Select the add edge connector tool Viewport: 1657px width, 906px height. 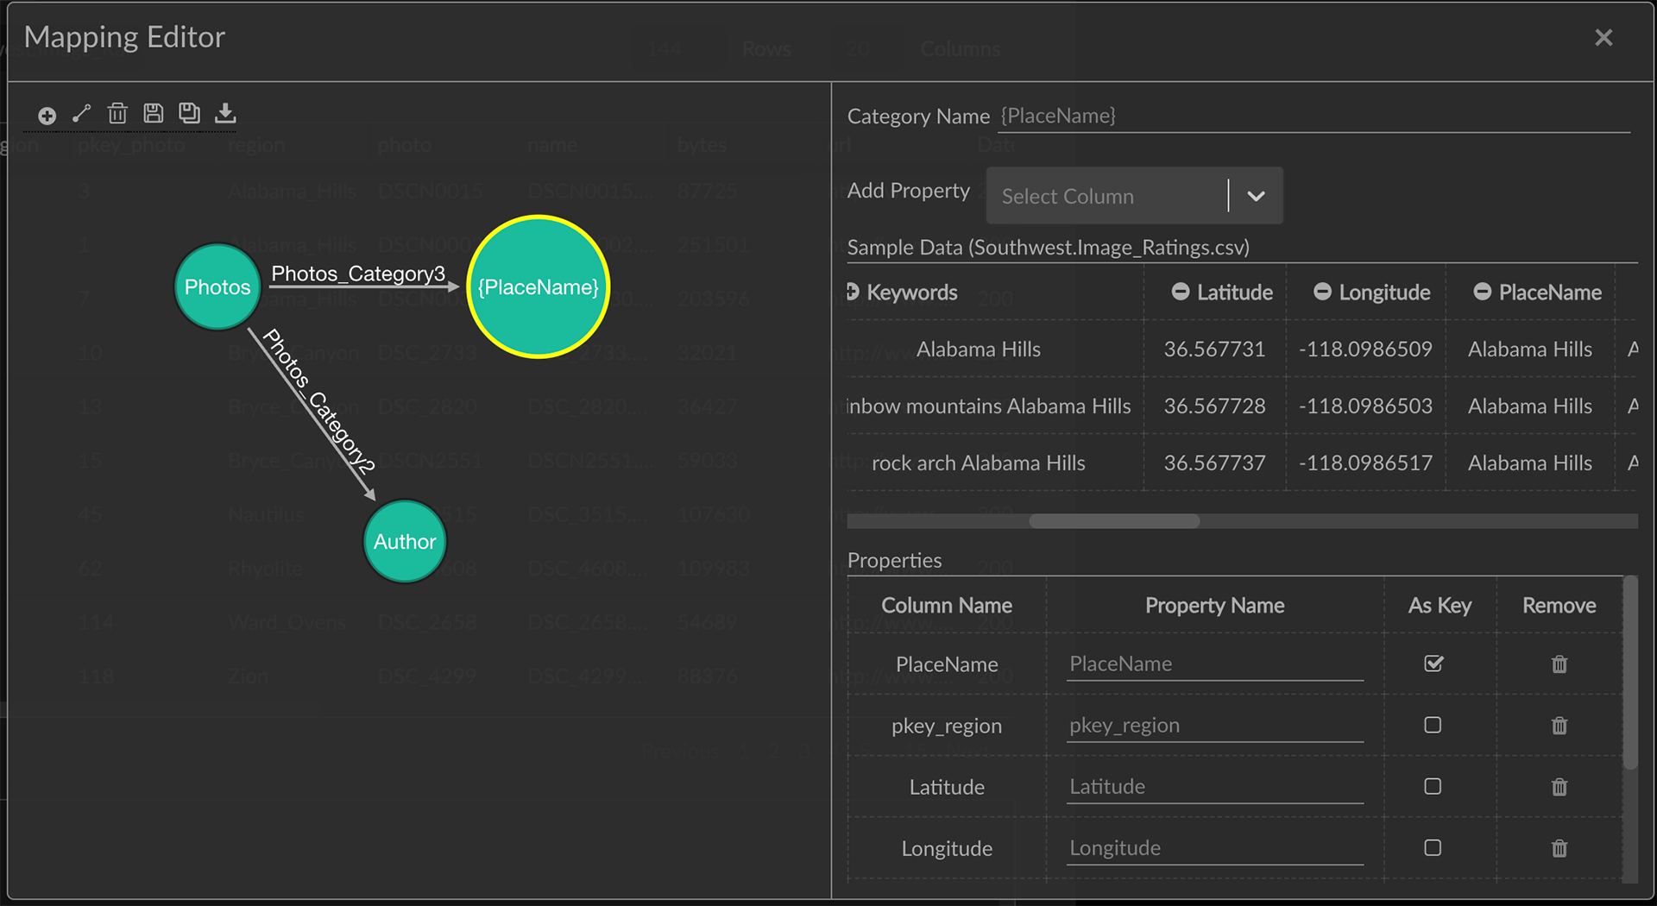[82, 114]
